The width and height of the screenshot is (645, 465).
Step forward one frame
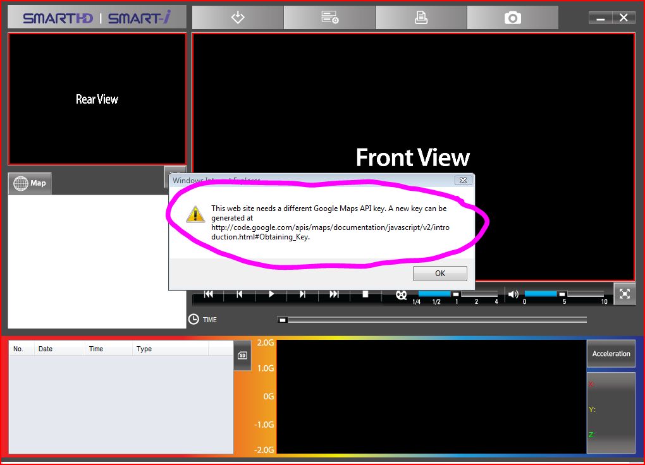click(x=302, y=294)
